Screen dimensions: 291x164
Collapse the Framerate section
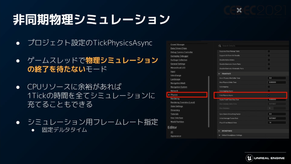point(219,74)
